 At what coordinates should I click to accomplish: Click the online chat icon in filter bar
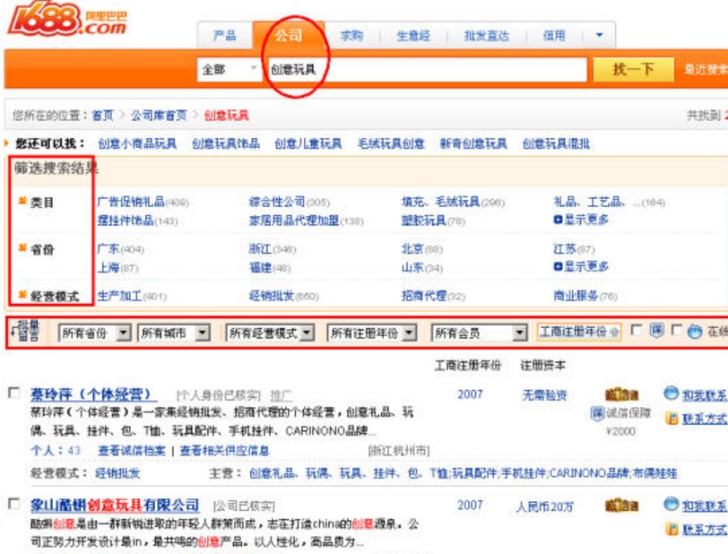695,331
